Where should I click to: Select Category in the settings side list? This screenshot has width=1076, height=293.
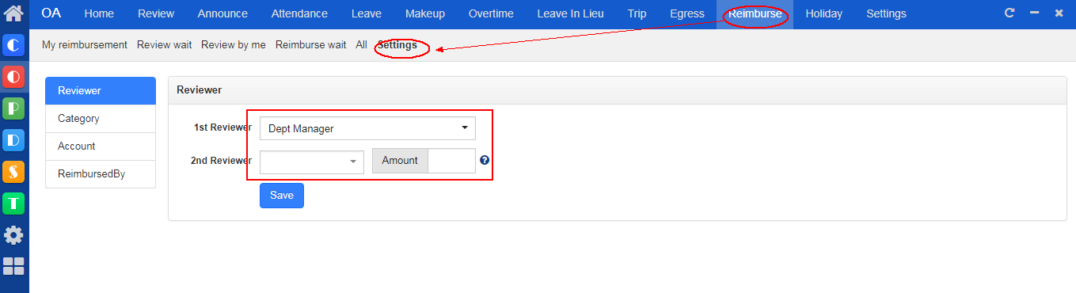coord(101,119)
